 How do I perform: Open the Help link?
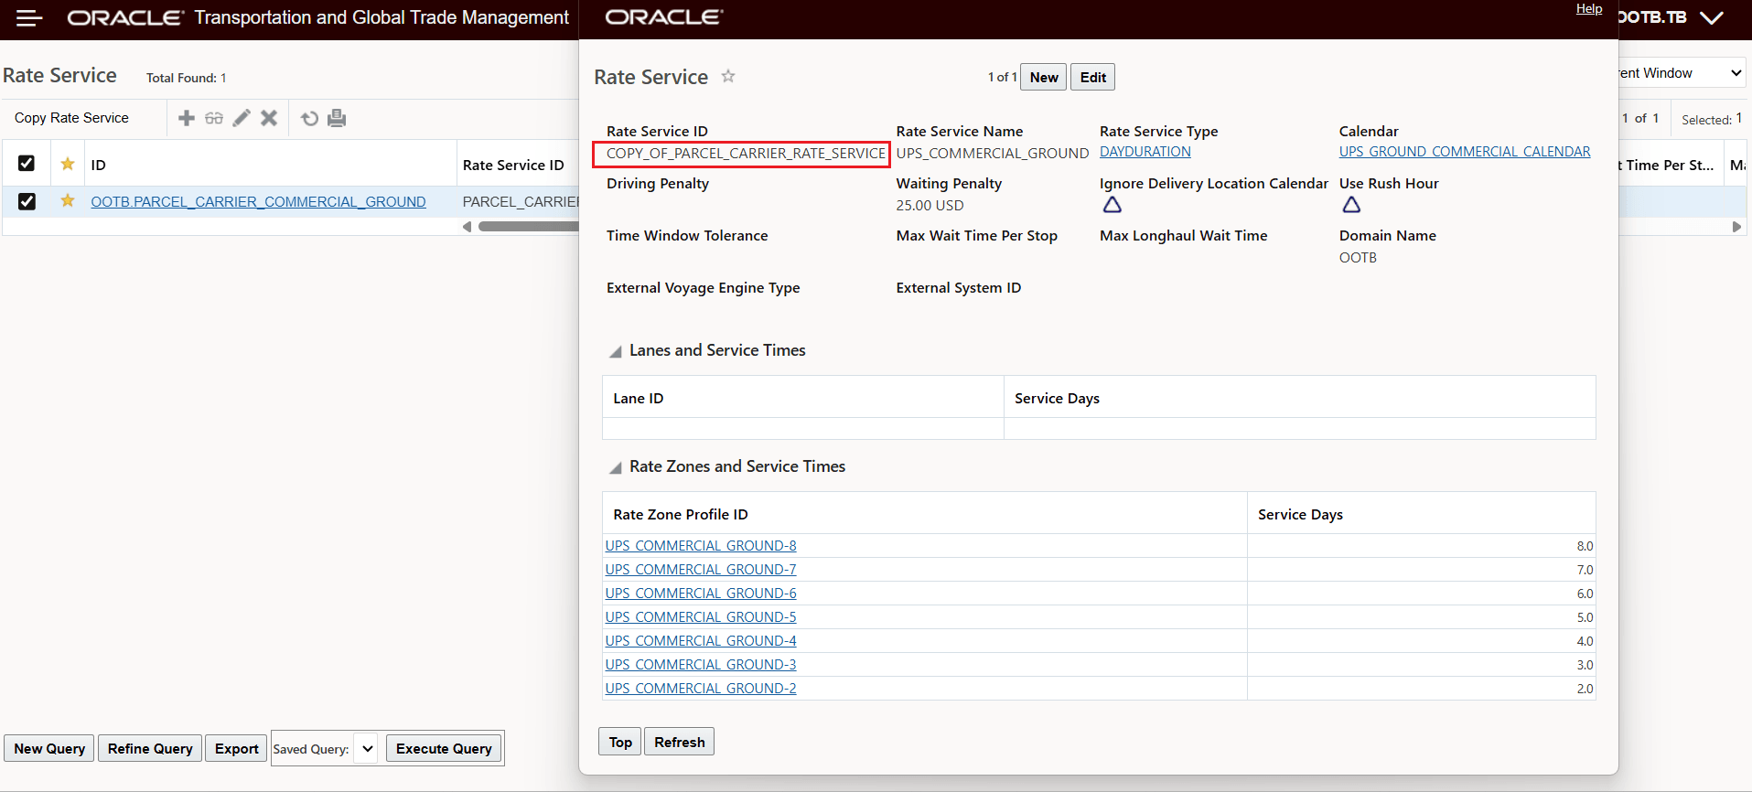(1589, 8)
